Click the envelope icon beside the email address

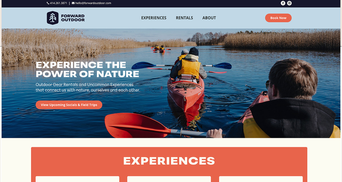pyautogui.click(x=73, y=3)
